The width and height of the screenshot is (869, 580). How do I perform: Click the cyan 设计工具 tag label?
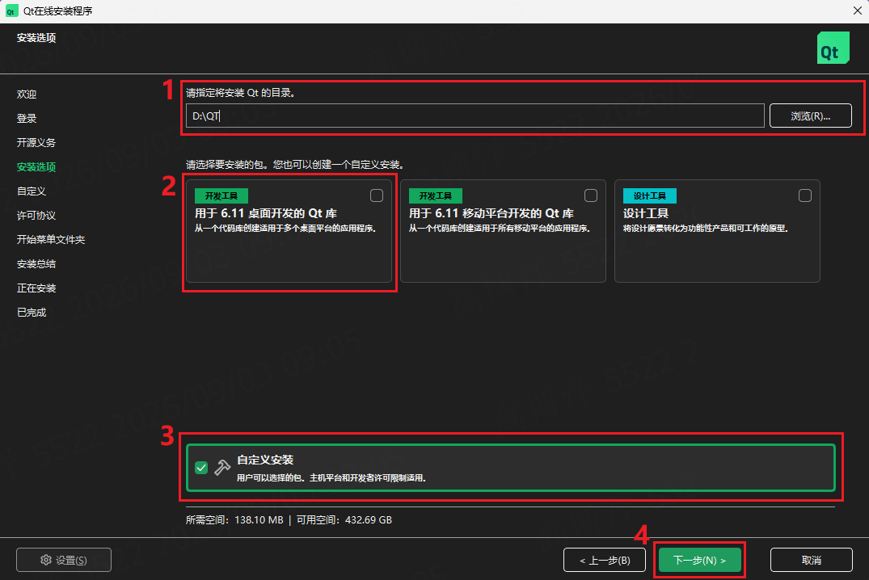pos(650,196)
